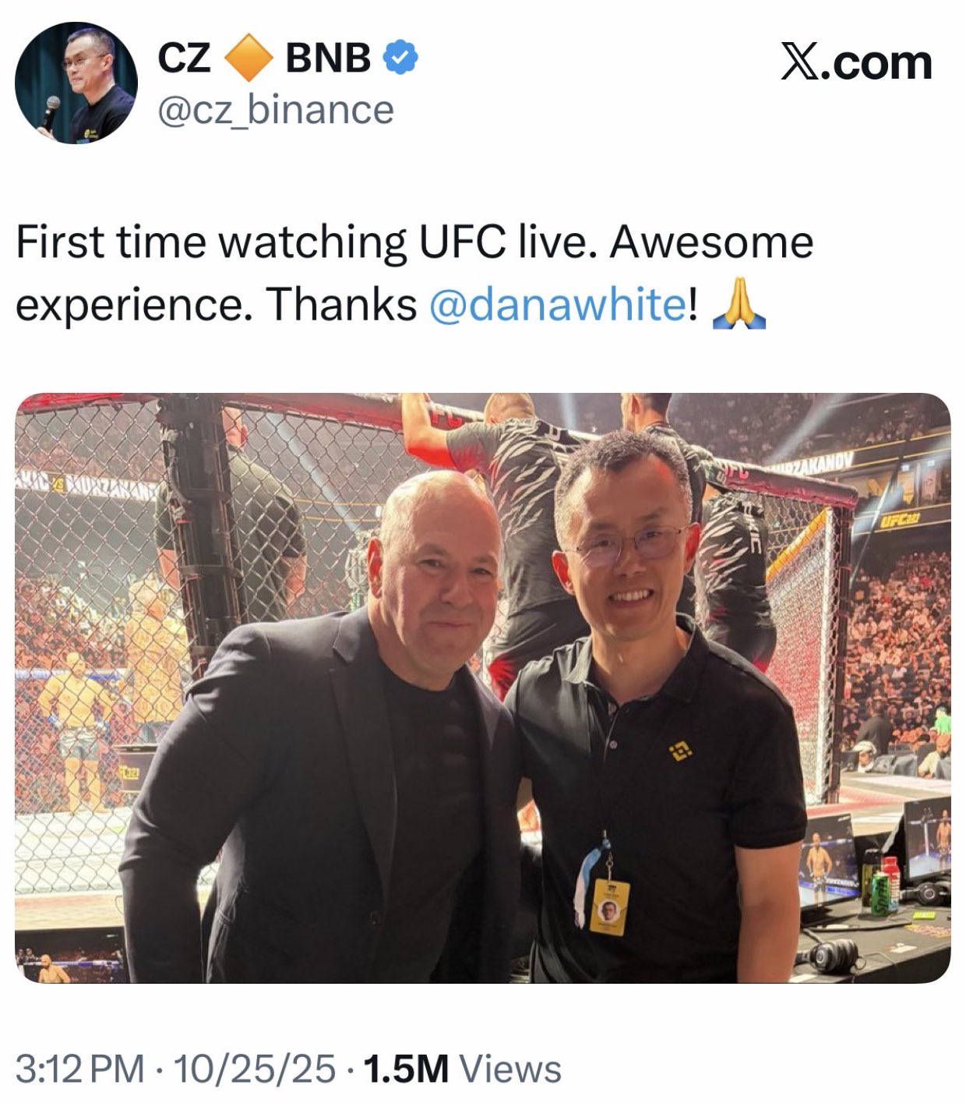The width and height of the screenshot is (966, 1103).
Task: Select the tweet text about watching UFC live
Action: click(x=414, y=274)
